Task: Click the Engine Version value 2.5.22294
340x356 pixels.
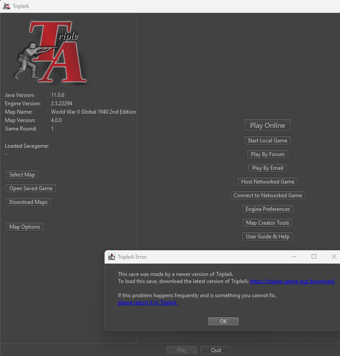Action: coord(62,103)
